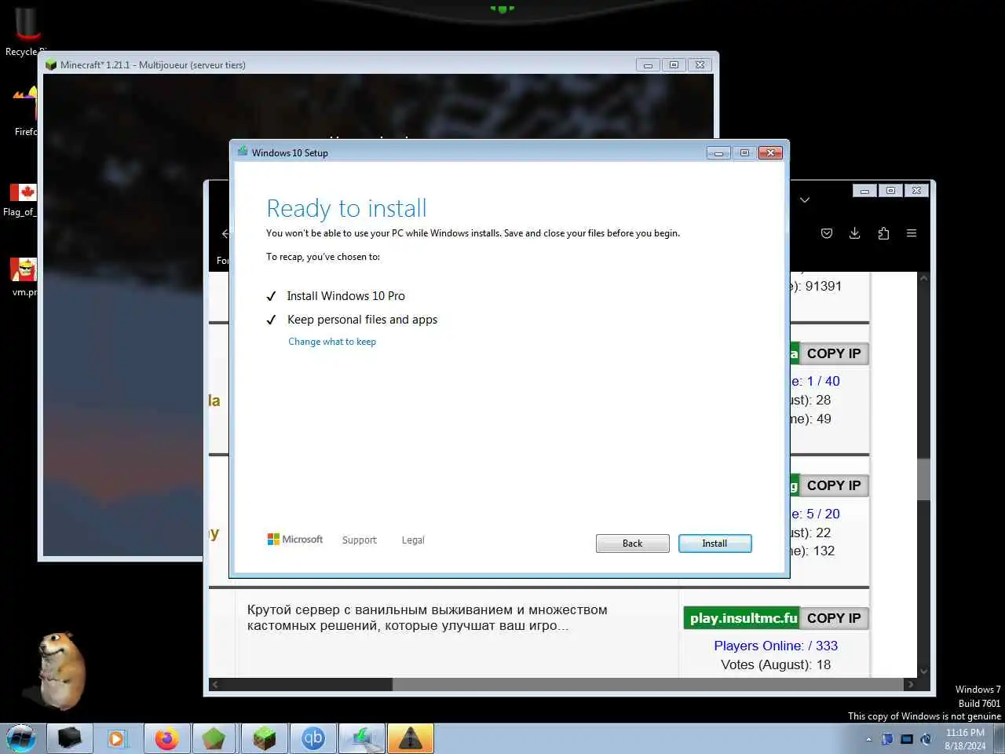1005x754 pixels.
Task: Open the warning triangle taskbar app
Action: [x=411, y=739]
